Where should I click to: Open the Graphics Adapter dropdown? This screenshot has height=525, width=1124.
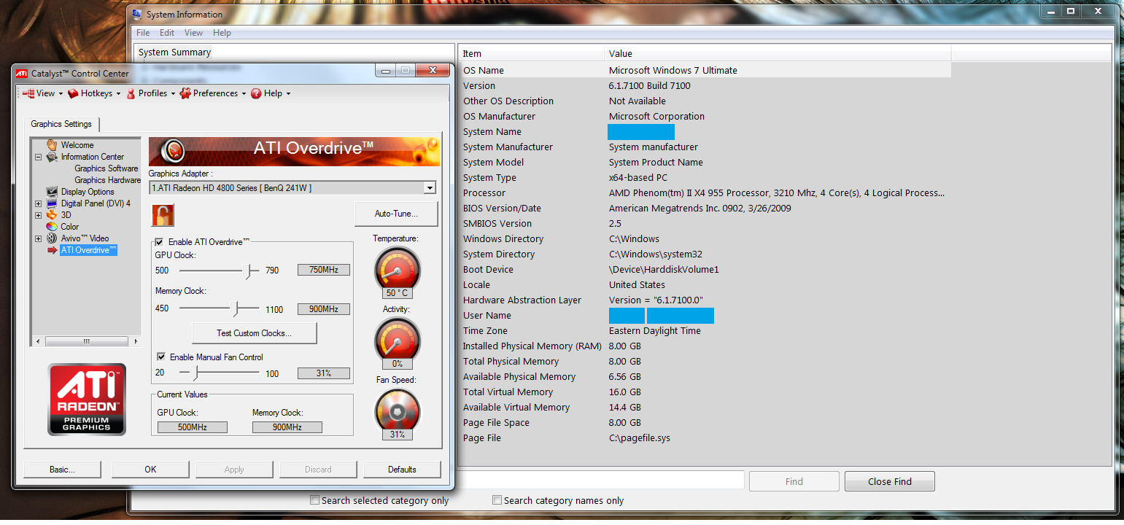[430, 188]
